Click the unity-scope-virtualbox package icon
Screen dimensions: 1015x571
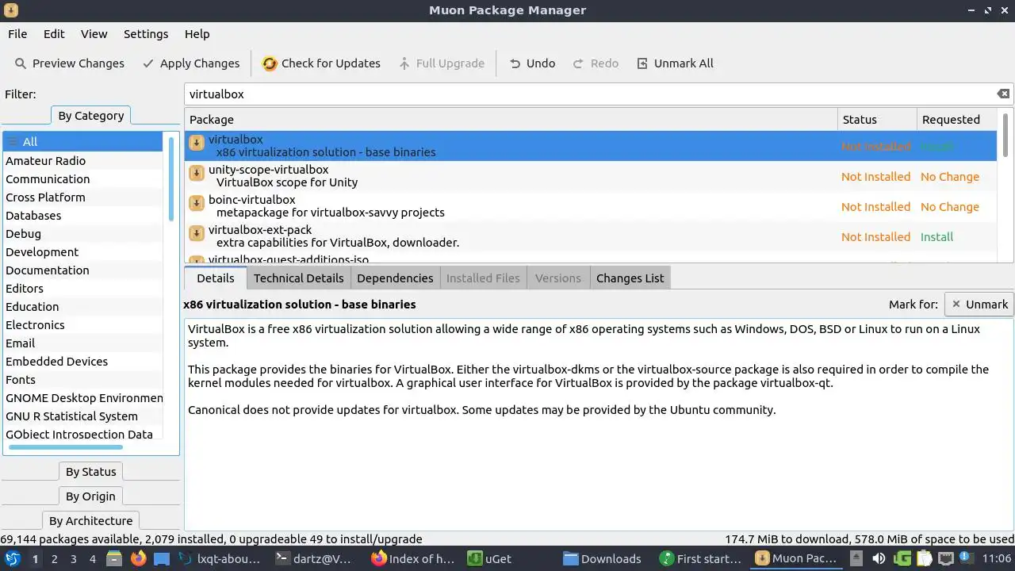tap(197, 174)
